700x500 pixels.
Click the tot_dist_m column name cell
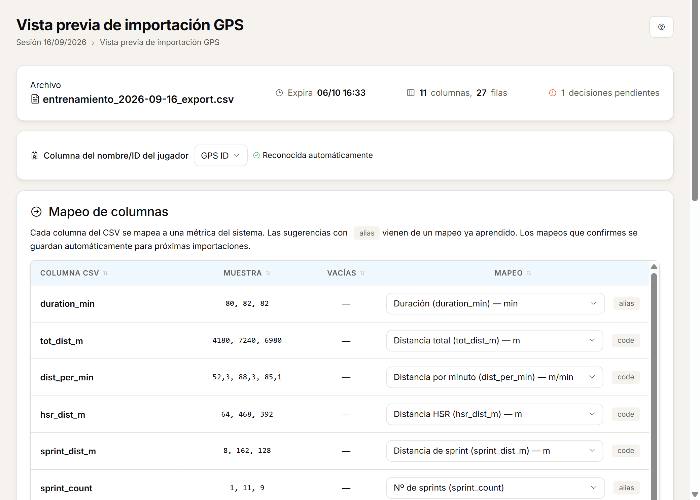62,341
